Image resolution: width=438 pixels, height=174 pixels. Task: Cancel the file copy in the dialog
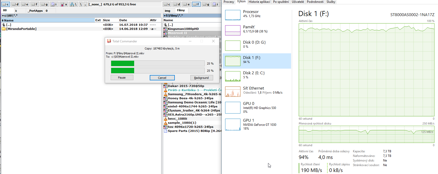coord(162,78)
